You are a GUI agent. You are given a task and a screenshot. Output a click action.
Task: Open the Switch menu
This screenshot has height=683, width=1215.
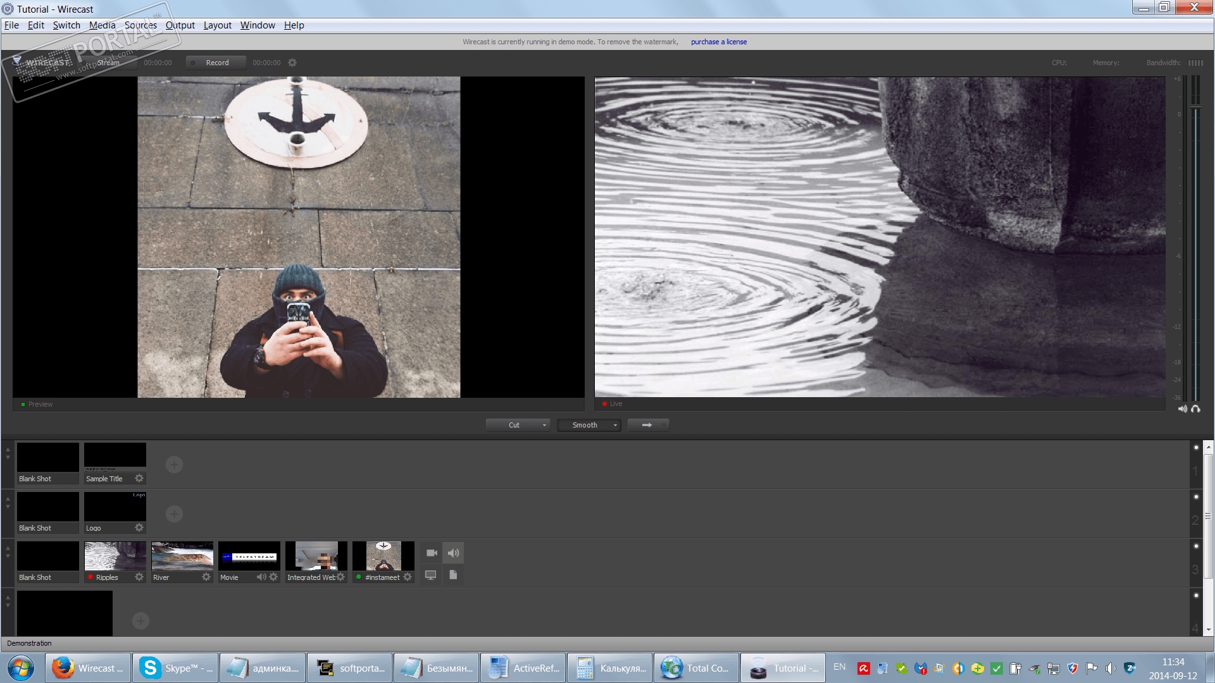66,25
